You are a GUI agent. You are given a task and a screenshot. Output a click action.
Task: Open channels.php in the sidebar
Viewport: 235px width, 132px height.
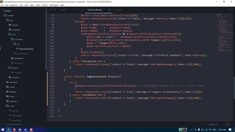(x=17, y=116)
